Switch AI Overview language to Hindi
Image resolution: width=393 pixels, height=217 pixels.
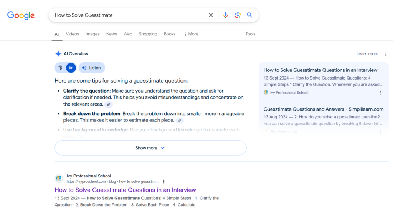pyautogui.click(x=60, y=68)
